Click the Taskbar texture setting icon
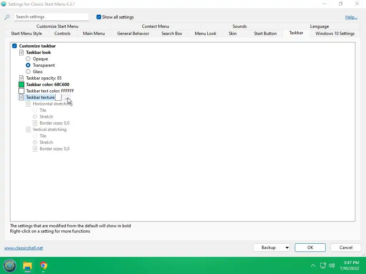The image size is (366, 274). [21, 97]
